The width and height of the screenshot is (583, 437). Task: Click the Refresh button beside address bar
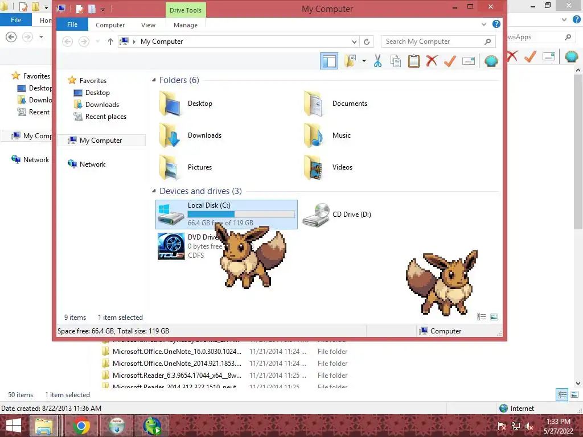[x=367, y=42]
